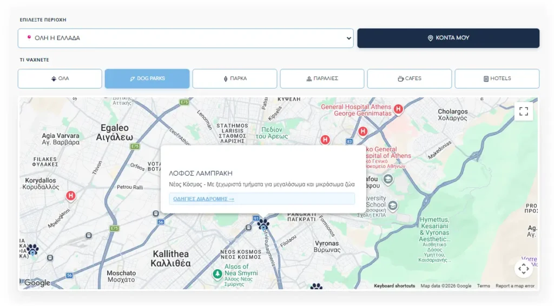Open ΟΔΗΓΙΕΣ ΔΙΑΔΡΟΜΗΣ directions link
Screen dimensions: 554x306
[x=203, y=199]
